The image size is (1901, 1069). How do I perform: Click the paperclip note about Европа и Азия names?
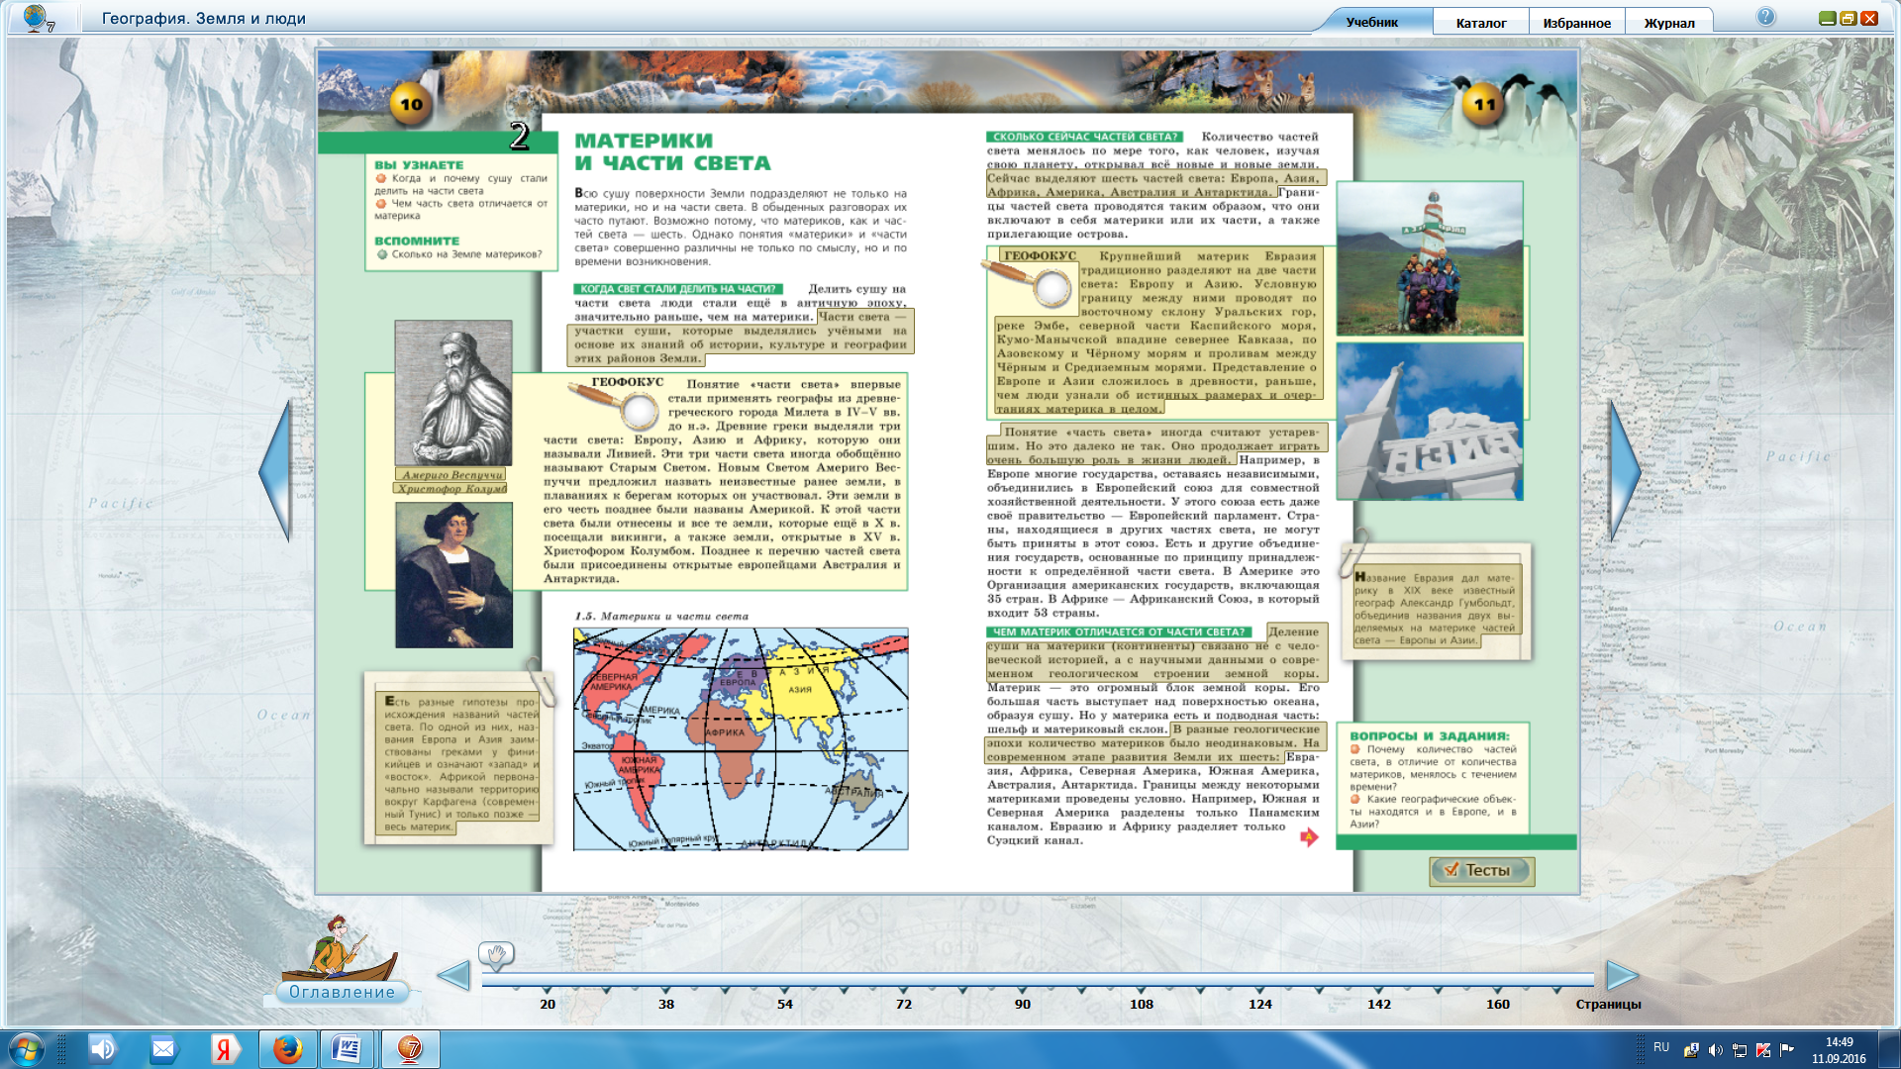(458, 757)
